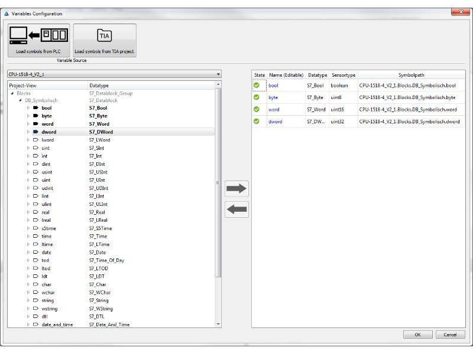Viewport: 473px width, 354px height.
Task: Collapse the DB_Symbolisch datablock node
Action: [x=20, y=100]
